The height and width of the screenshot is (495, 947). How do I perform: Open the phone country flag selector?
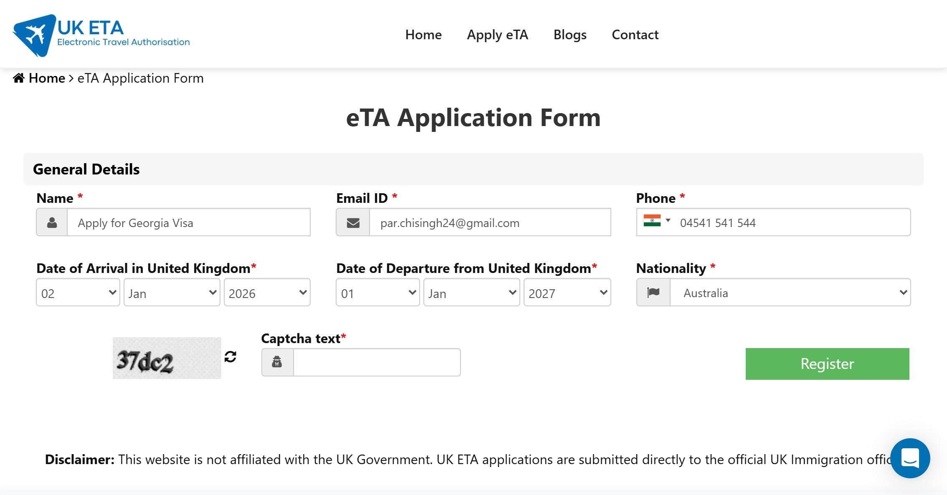657,221
